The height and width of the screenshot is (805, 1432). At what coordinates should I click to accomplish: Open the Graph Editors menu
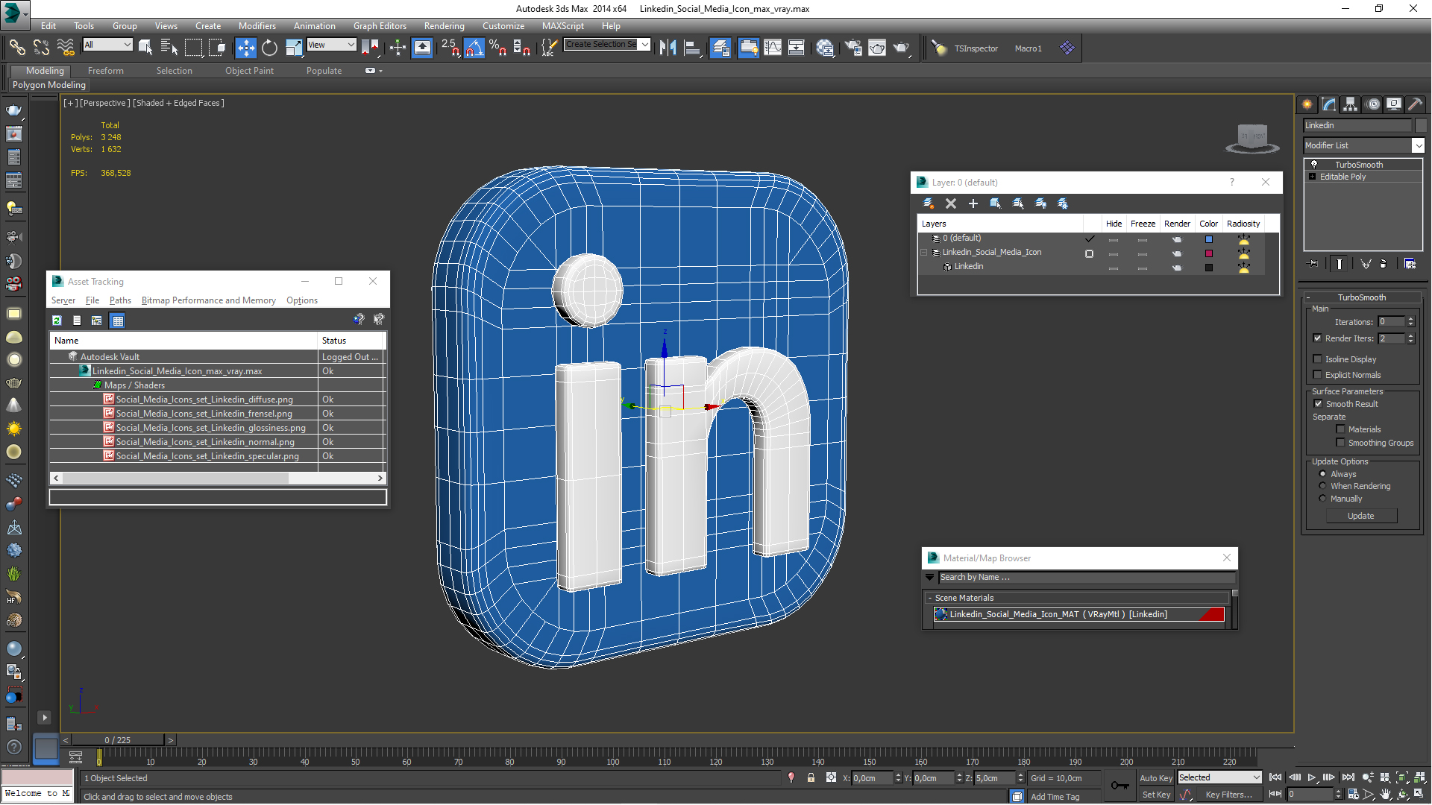tap(380, 26)
